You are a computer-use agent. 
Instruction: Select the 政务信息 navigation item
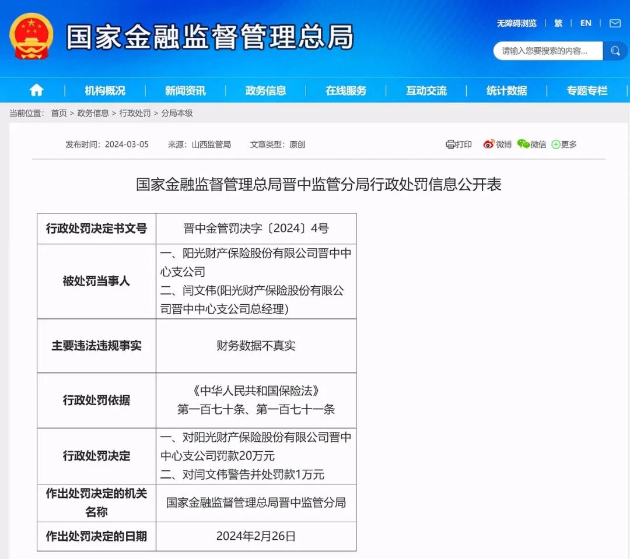click(x=266, y=90)
